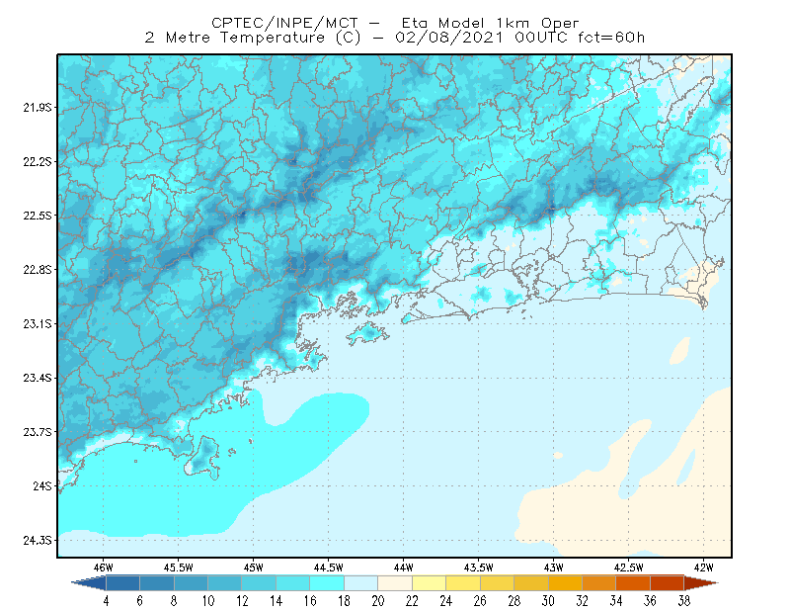Pick the 14–16 degree colorbar segment

coord(293,583)
